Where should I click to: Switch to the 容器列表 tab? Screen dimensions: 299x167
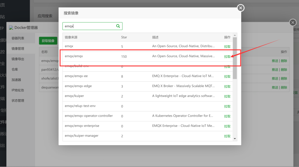[18, 38]
